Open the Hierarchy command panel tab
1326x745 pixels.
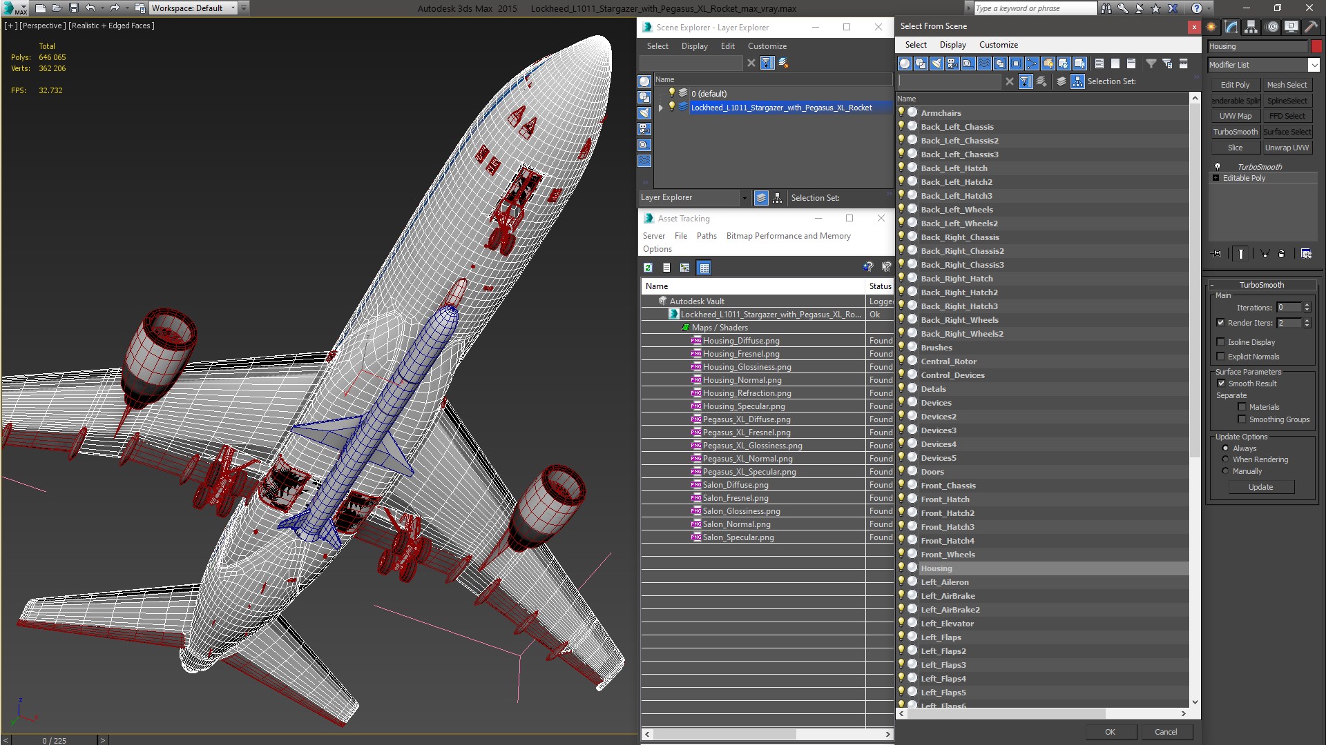(1251, 27)
